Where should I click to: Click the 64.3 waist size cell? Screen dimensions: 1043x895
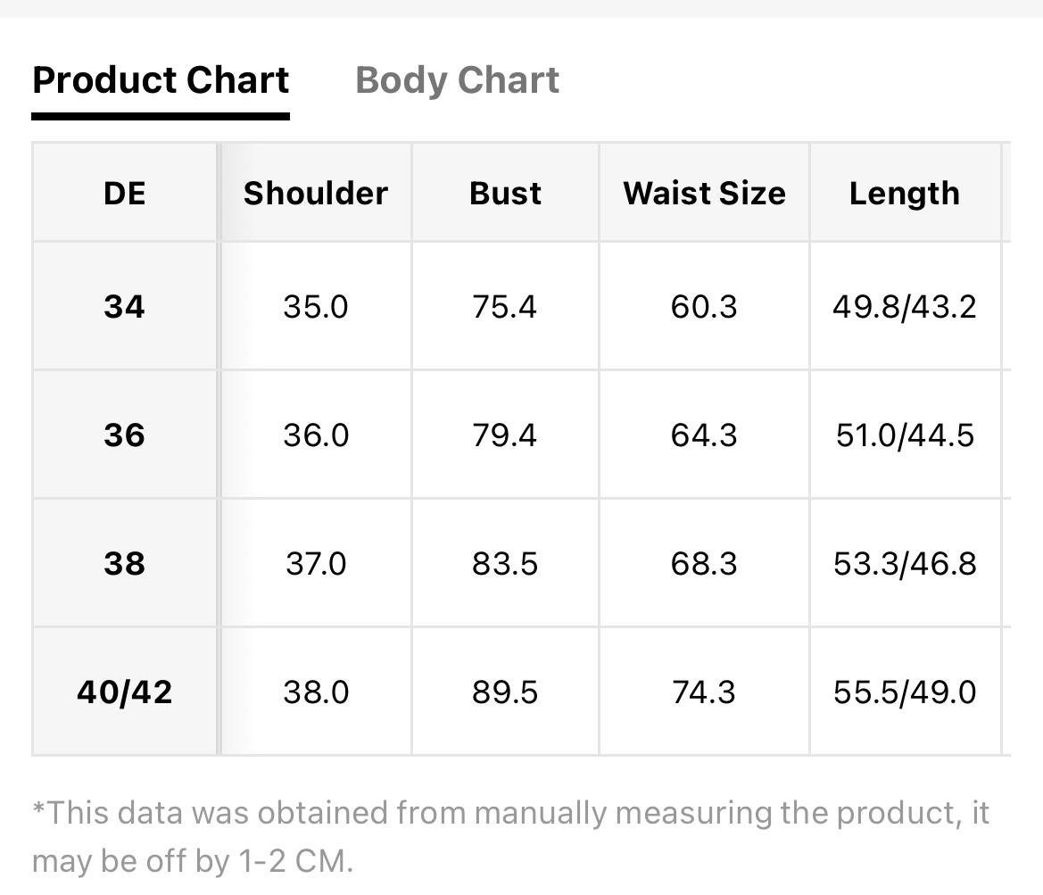(x=704, y=435)
